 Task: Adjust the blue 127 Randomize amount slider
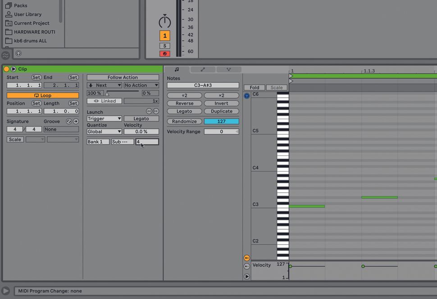(221, 121)
